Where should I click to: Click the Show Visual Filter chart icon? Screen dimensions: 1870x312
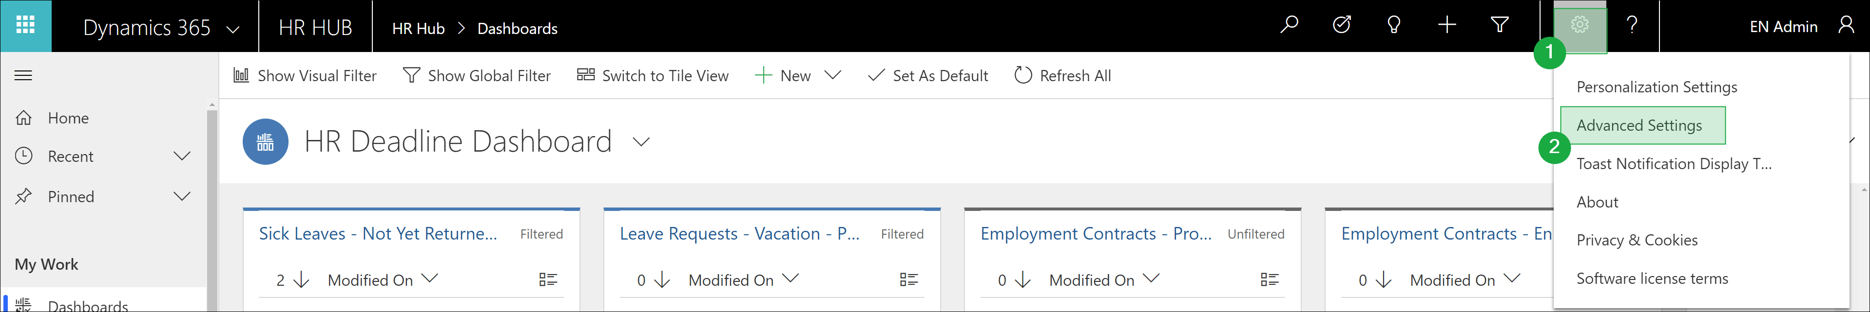(x=242, y=74)
